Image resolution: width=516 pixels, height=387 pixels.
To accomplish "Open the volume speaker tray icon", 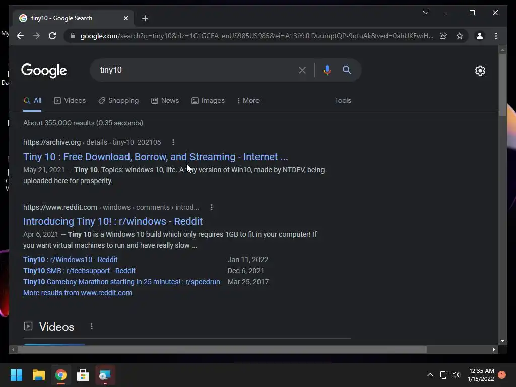I will coord(456,375).
